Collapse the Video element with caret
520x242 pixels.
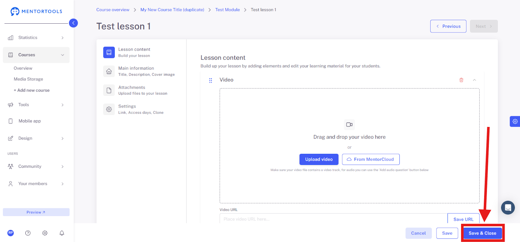[x=474, y=80]
